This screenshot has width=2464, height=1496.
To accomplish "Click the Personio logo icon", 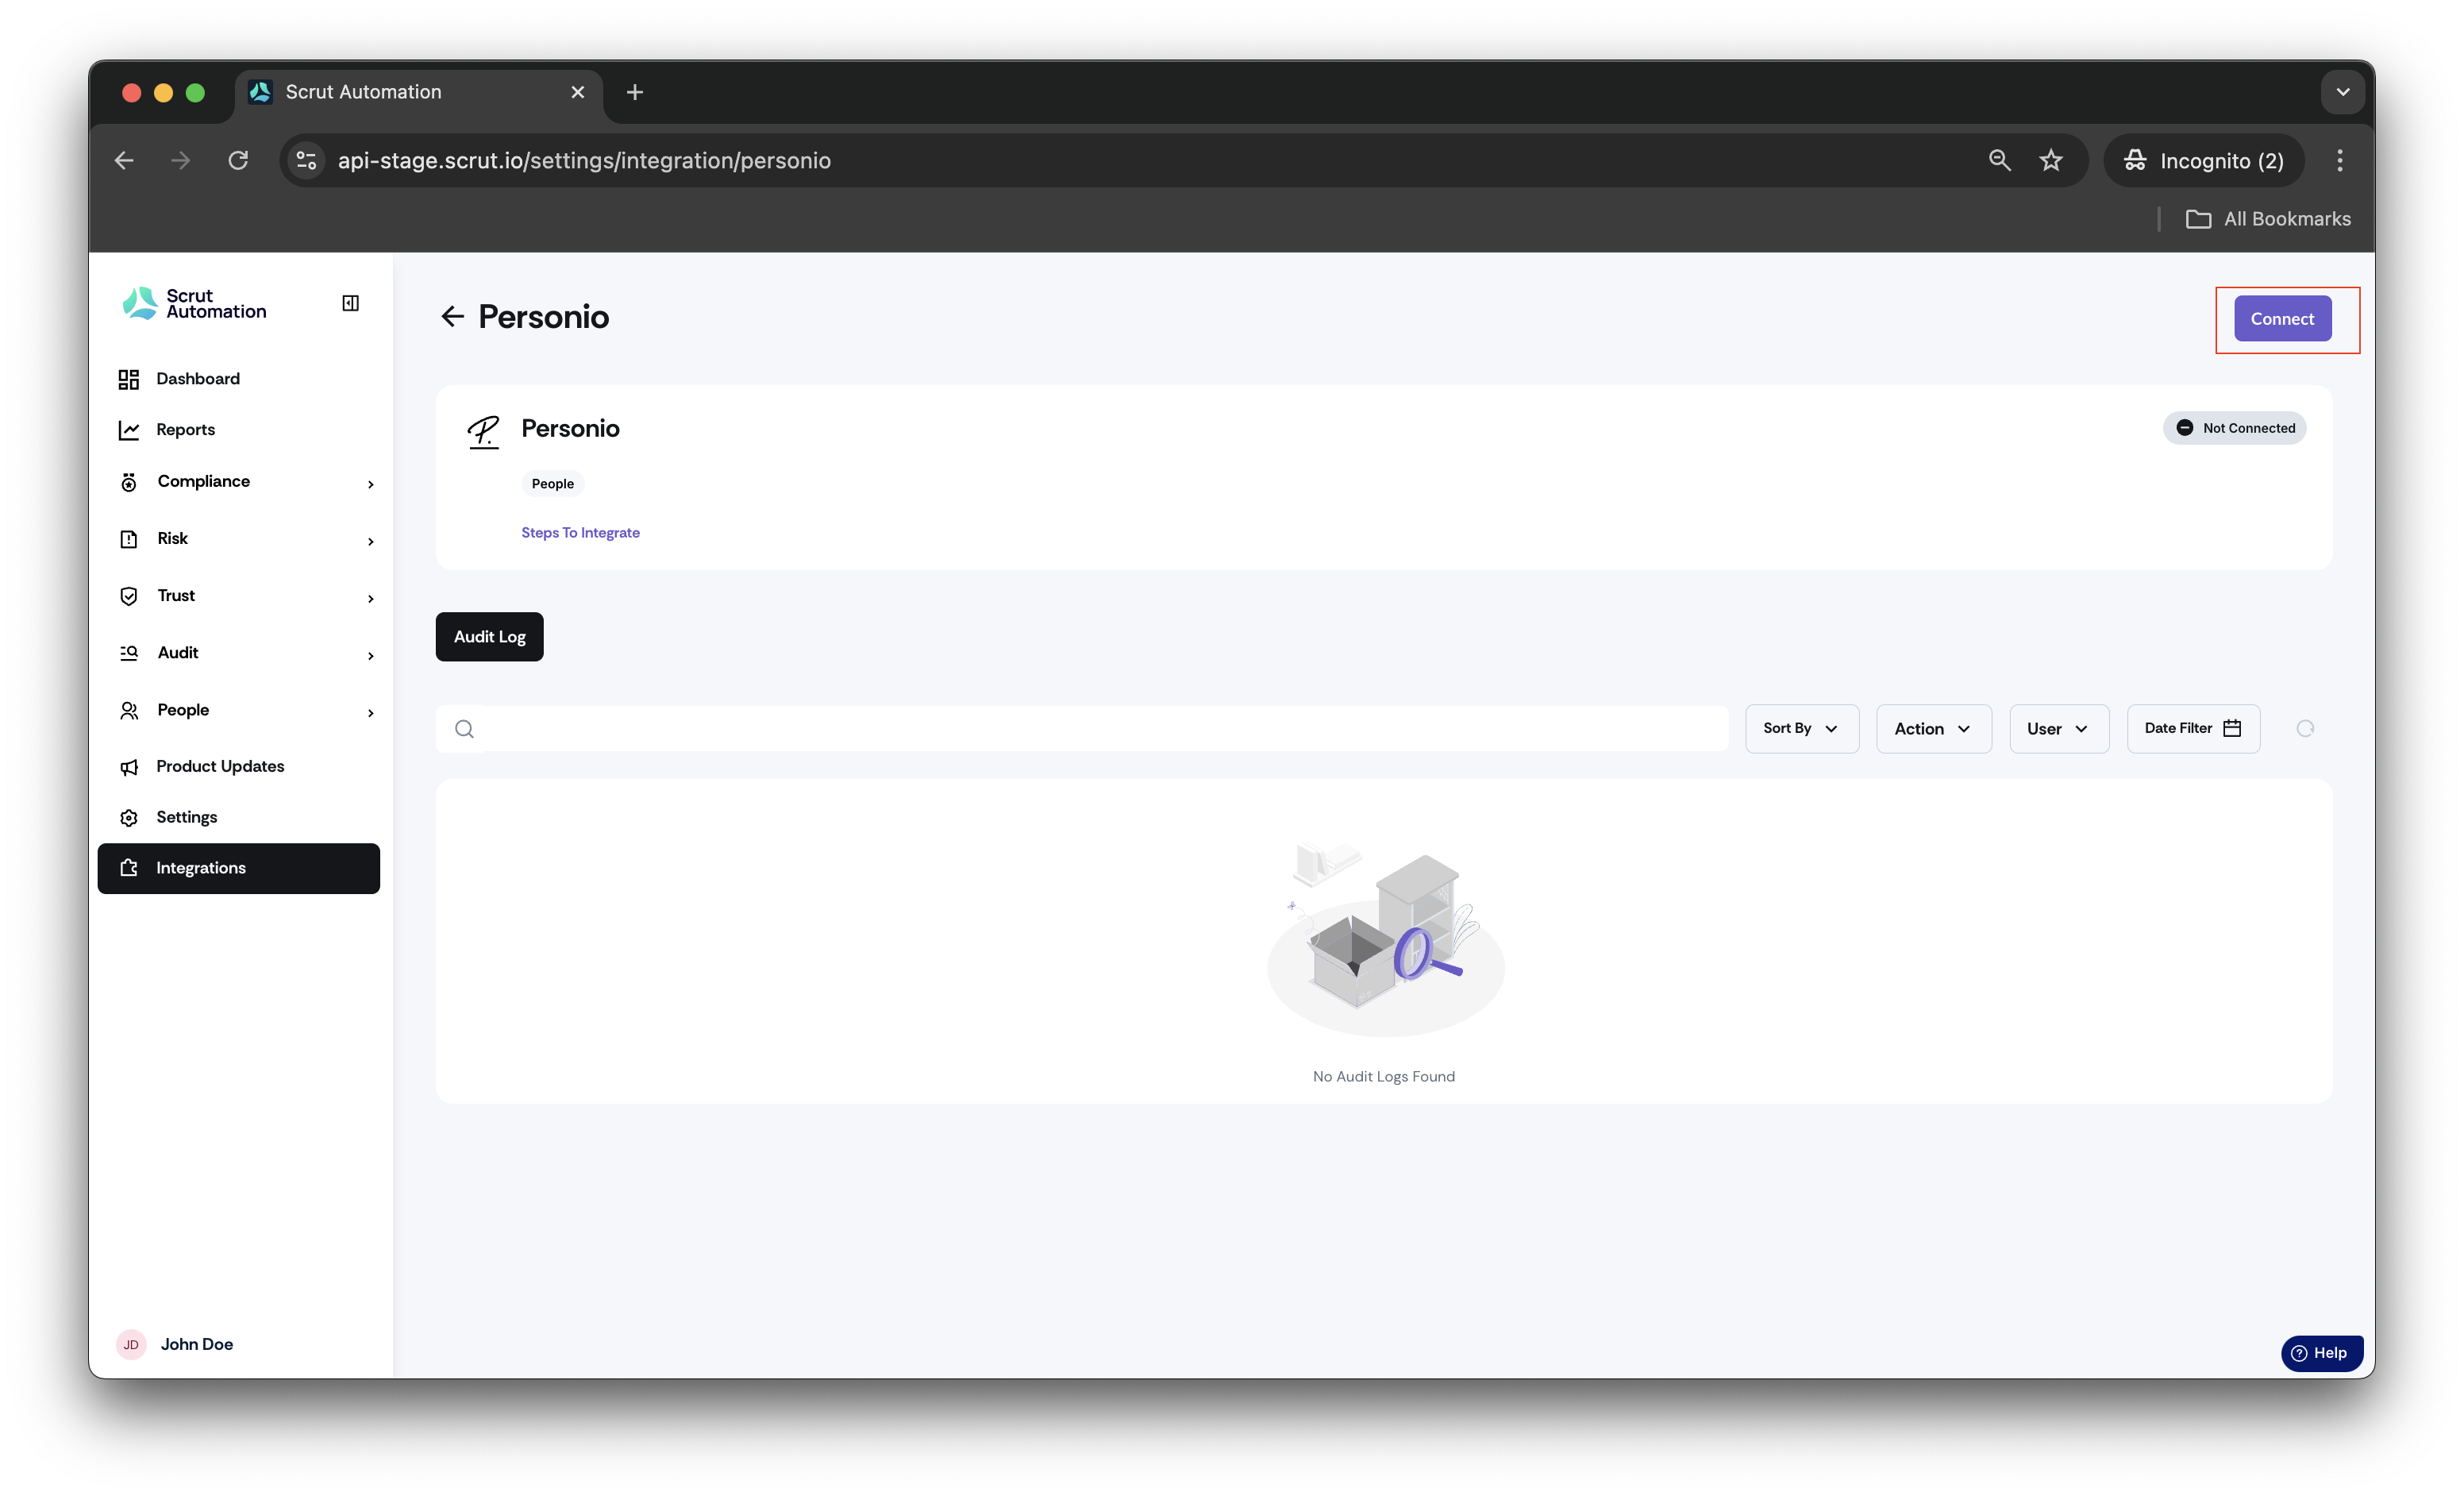I will [484, 432].
